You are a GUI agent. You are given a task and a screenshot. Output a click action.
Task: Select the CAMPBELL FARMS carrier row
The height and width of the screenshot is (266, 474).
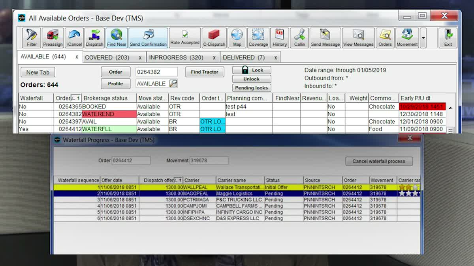pos(237,206)
